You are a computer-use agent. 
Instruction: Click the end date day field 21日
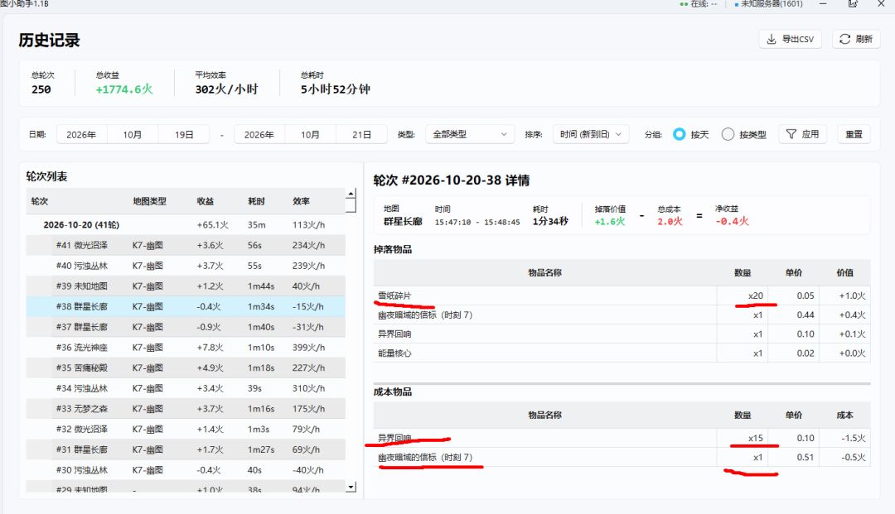361,134
